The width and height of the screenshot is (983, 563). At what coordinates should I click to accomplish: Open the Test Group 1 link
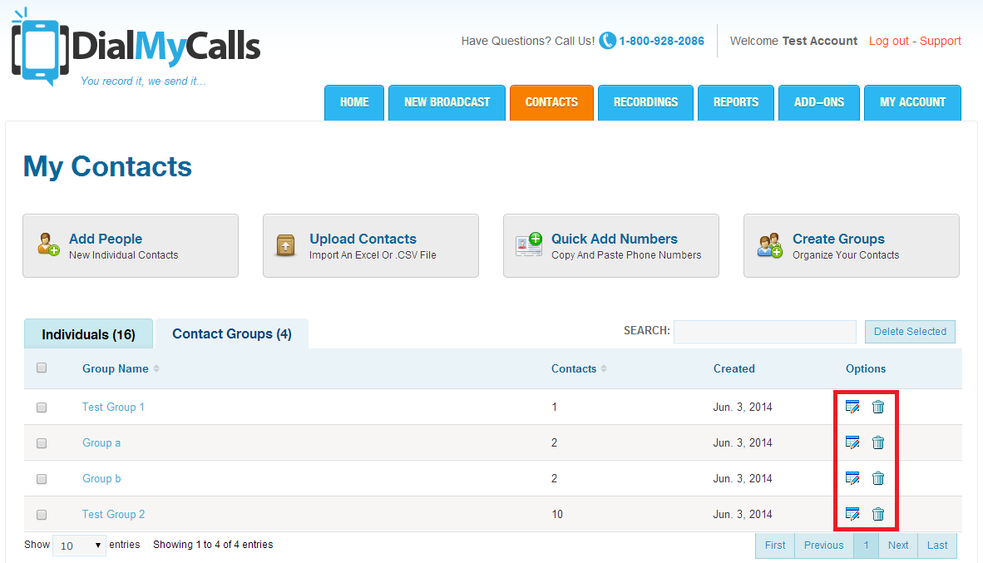click(113, 407)
